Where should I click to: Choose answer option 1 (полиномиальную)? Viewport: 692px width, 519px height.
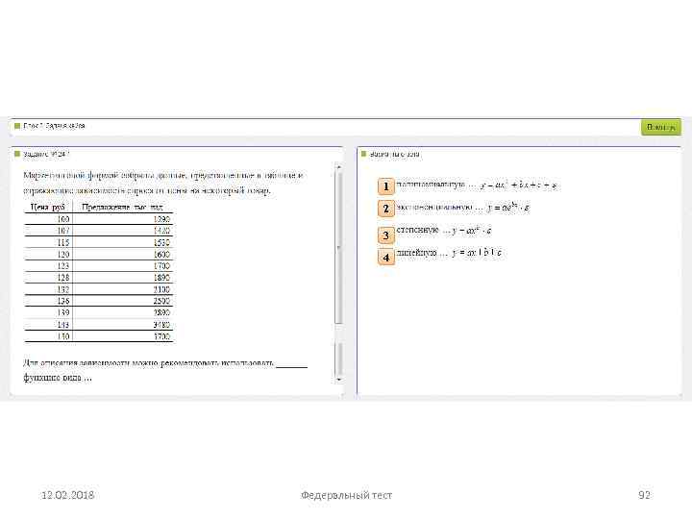(385, 186)
